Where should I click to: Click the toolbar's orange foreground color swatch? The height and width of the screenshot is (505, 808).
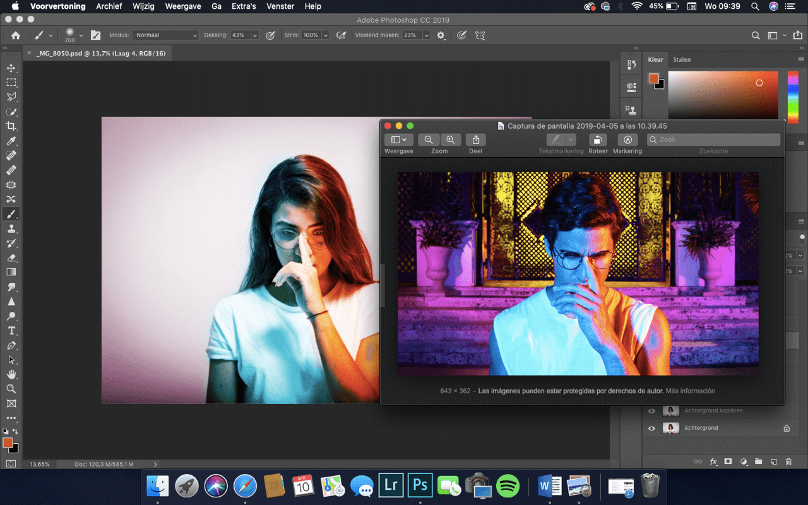(8, 443)
